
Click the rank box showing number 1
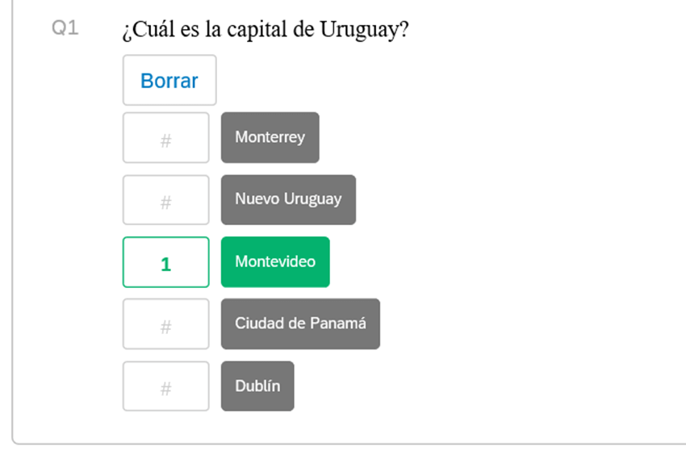pyautogui.click(x=165, y=262)
